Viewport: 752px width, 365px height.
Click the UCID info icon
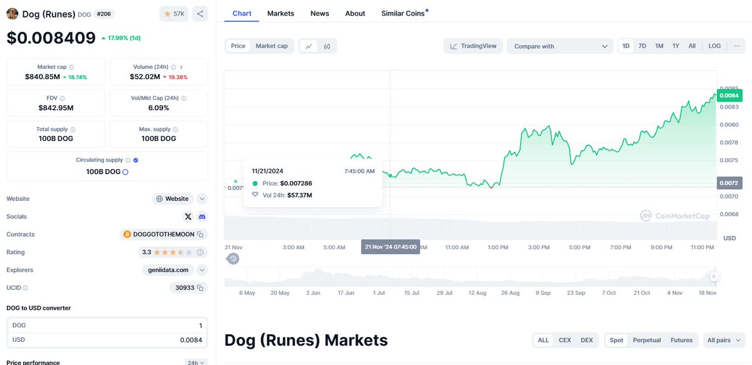pos(26,288)
